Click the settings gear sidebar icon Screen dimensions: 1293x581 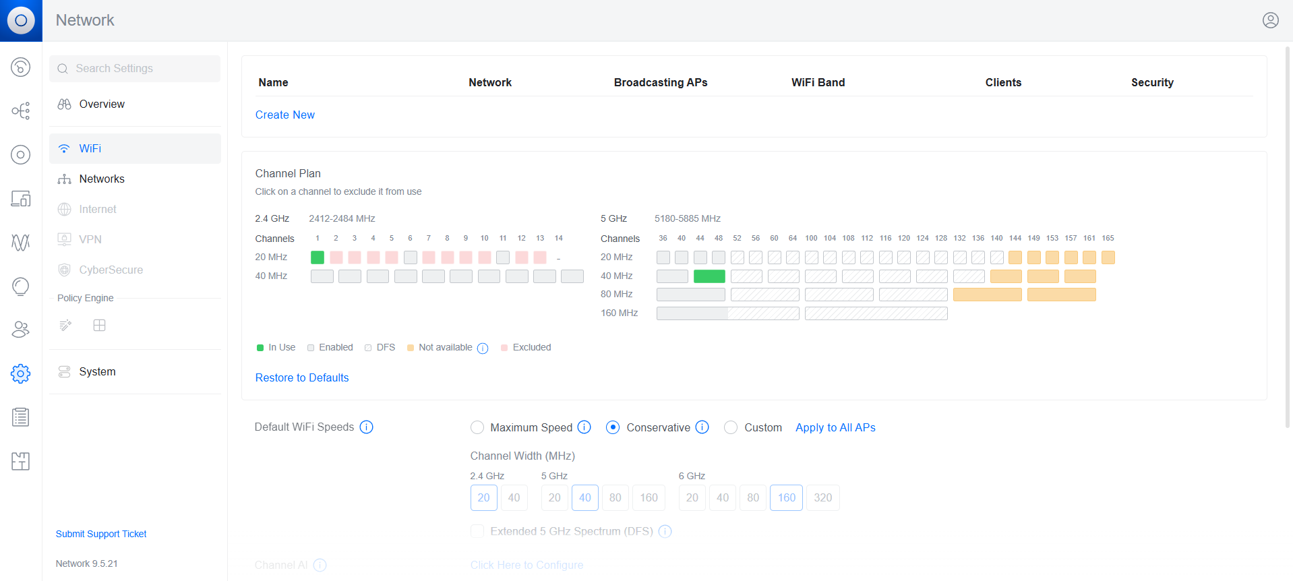click(21, 373)
